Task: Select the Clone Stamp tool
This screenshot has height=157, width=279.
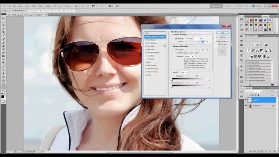Action: (3, 46)
